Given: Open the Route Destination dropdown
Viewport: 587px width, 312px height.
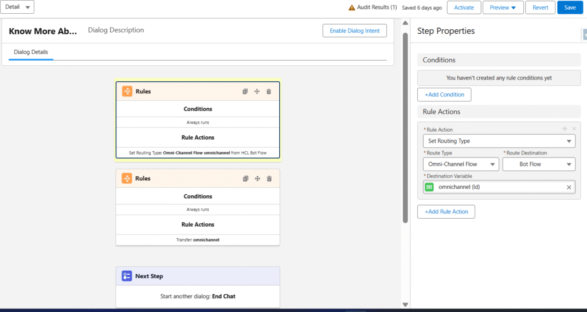Looking at the screenshot, I should click(539, 164).
